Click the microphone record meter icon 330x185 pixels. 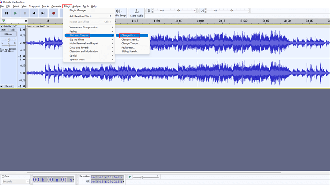(x=149, y=11)
